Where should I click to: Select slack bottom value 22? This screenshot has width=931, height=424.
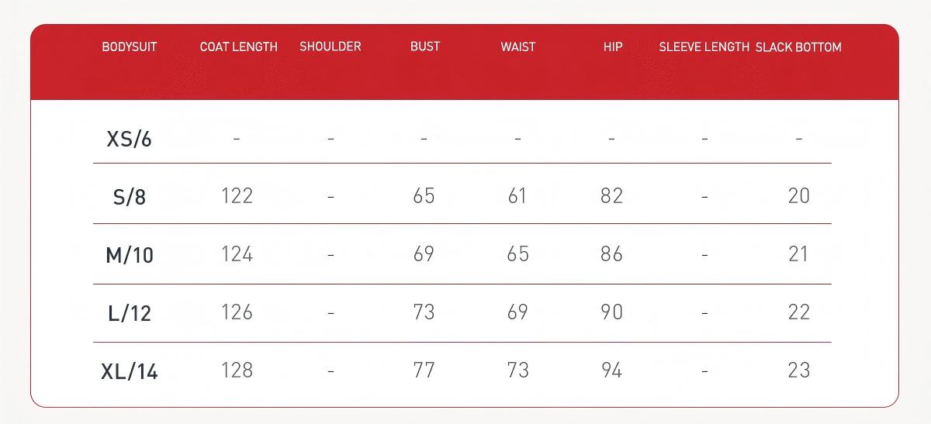coord(798,312)
